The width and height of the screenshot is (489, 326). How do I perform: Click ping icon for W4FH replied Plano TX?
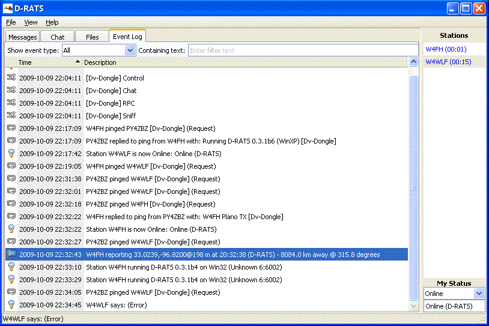(11, 216)
